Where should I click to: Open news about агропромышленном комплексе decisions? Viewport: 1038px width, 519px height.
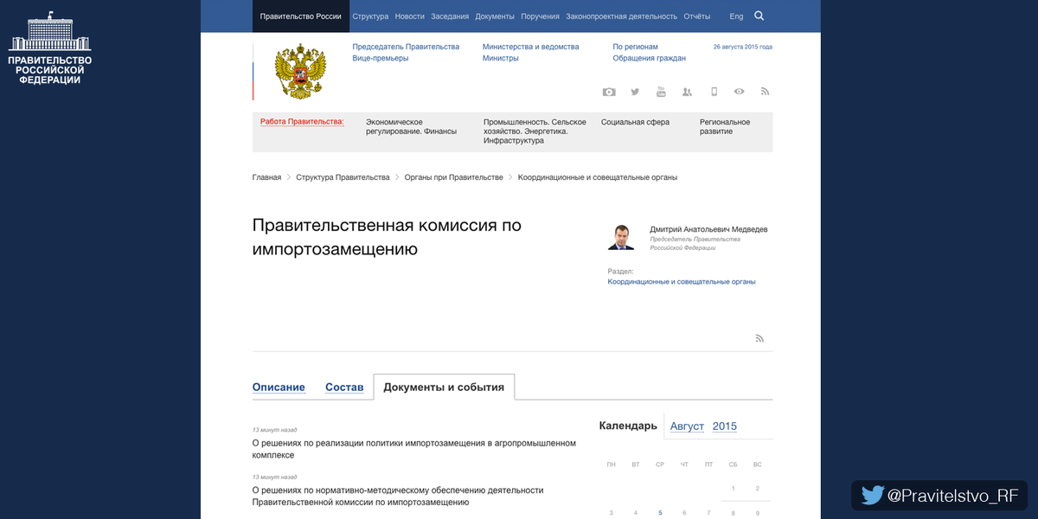[413, 449]
